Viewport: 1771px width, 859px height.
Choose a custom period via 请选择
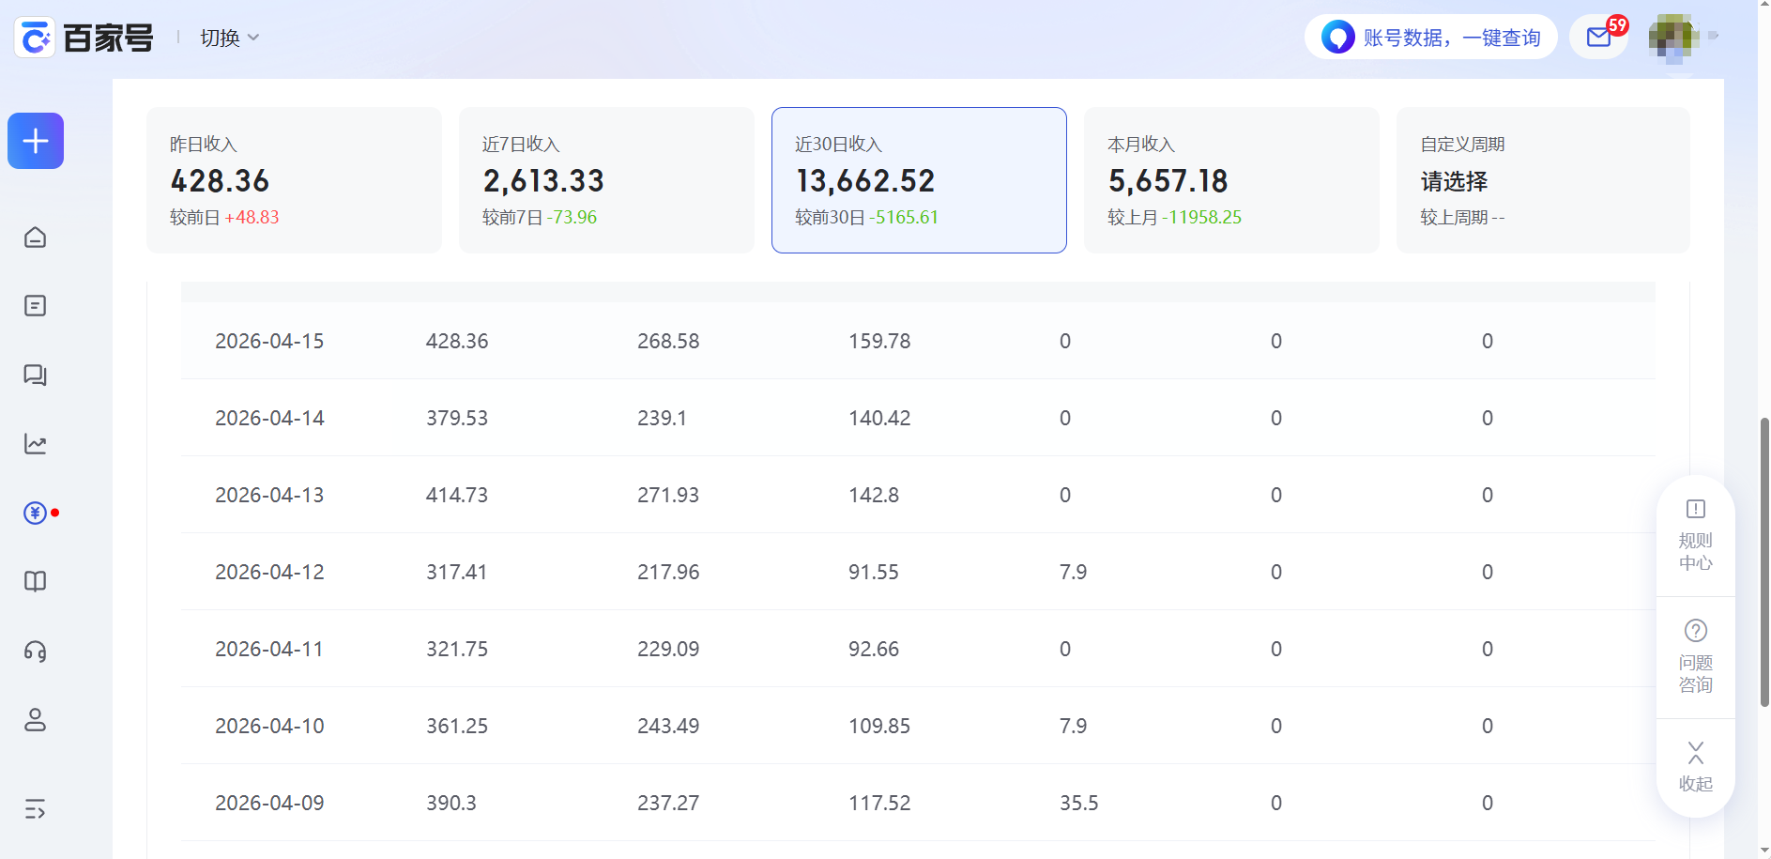[x=1454, y=181]
